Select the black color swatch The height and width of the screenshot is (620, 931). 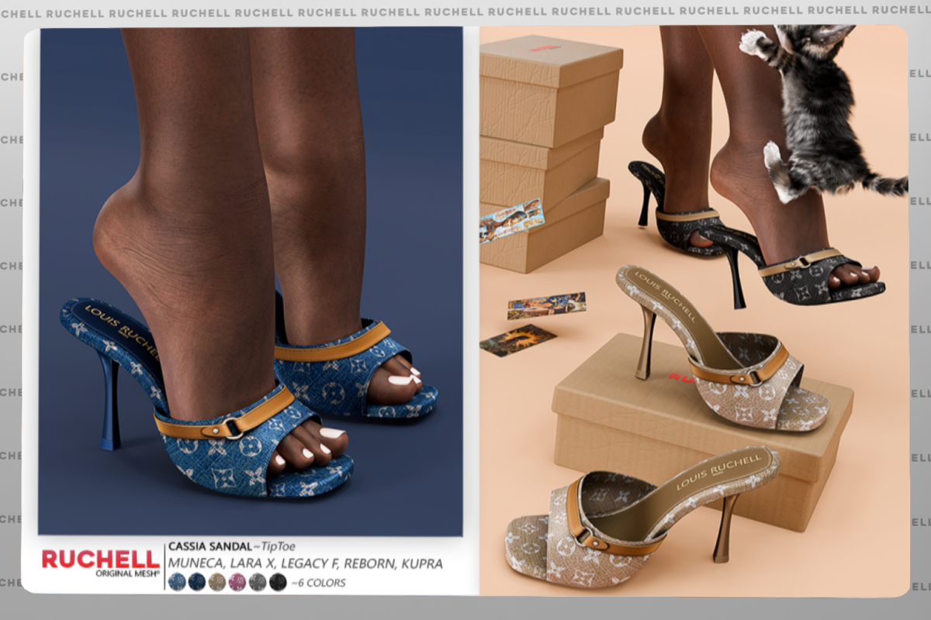278,582
